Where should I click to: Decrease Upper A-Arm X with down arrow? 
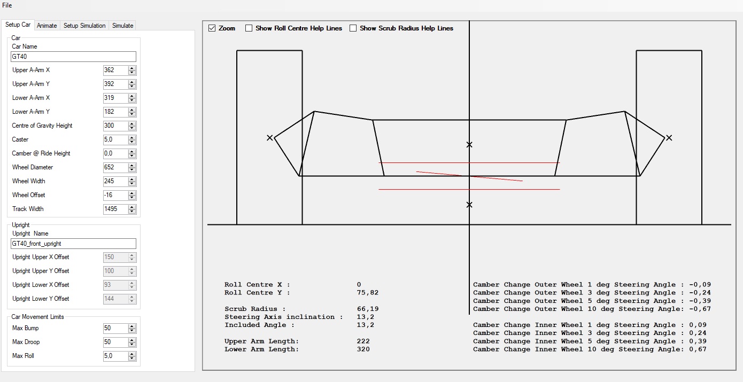pos(132,72)
